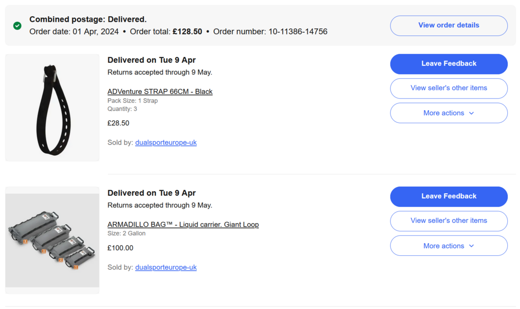Visit dualsporteurope-uk seller under strap item
520x309 pixels.
tap(166, 143)
